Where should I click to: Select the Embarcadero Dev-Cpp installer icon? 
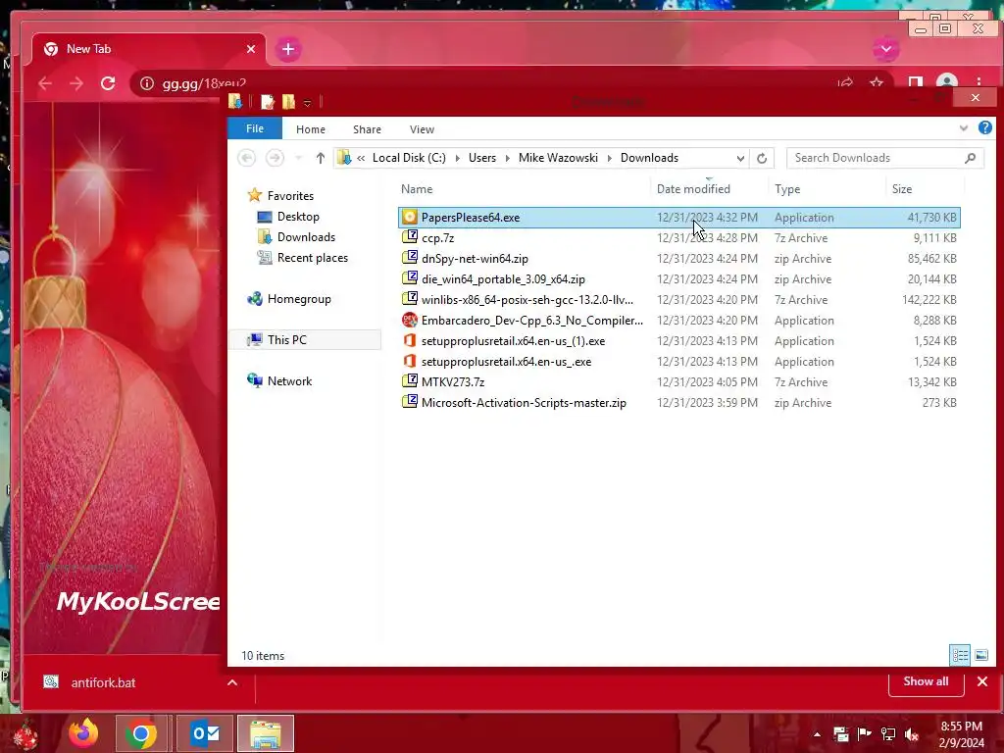[410, 320]
